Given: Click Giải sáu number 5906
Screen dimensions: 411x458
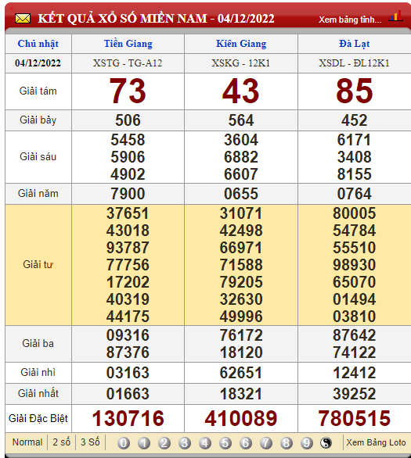Looking at the screenshot, I should [x=128, y=157].
